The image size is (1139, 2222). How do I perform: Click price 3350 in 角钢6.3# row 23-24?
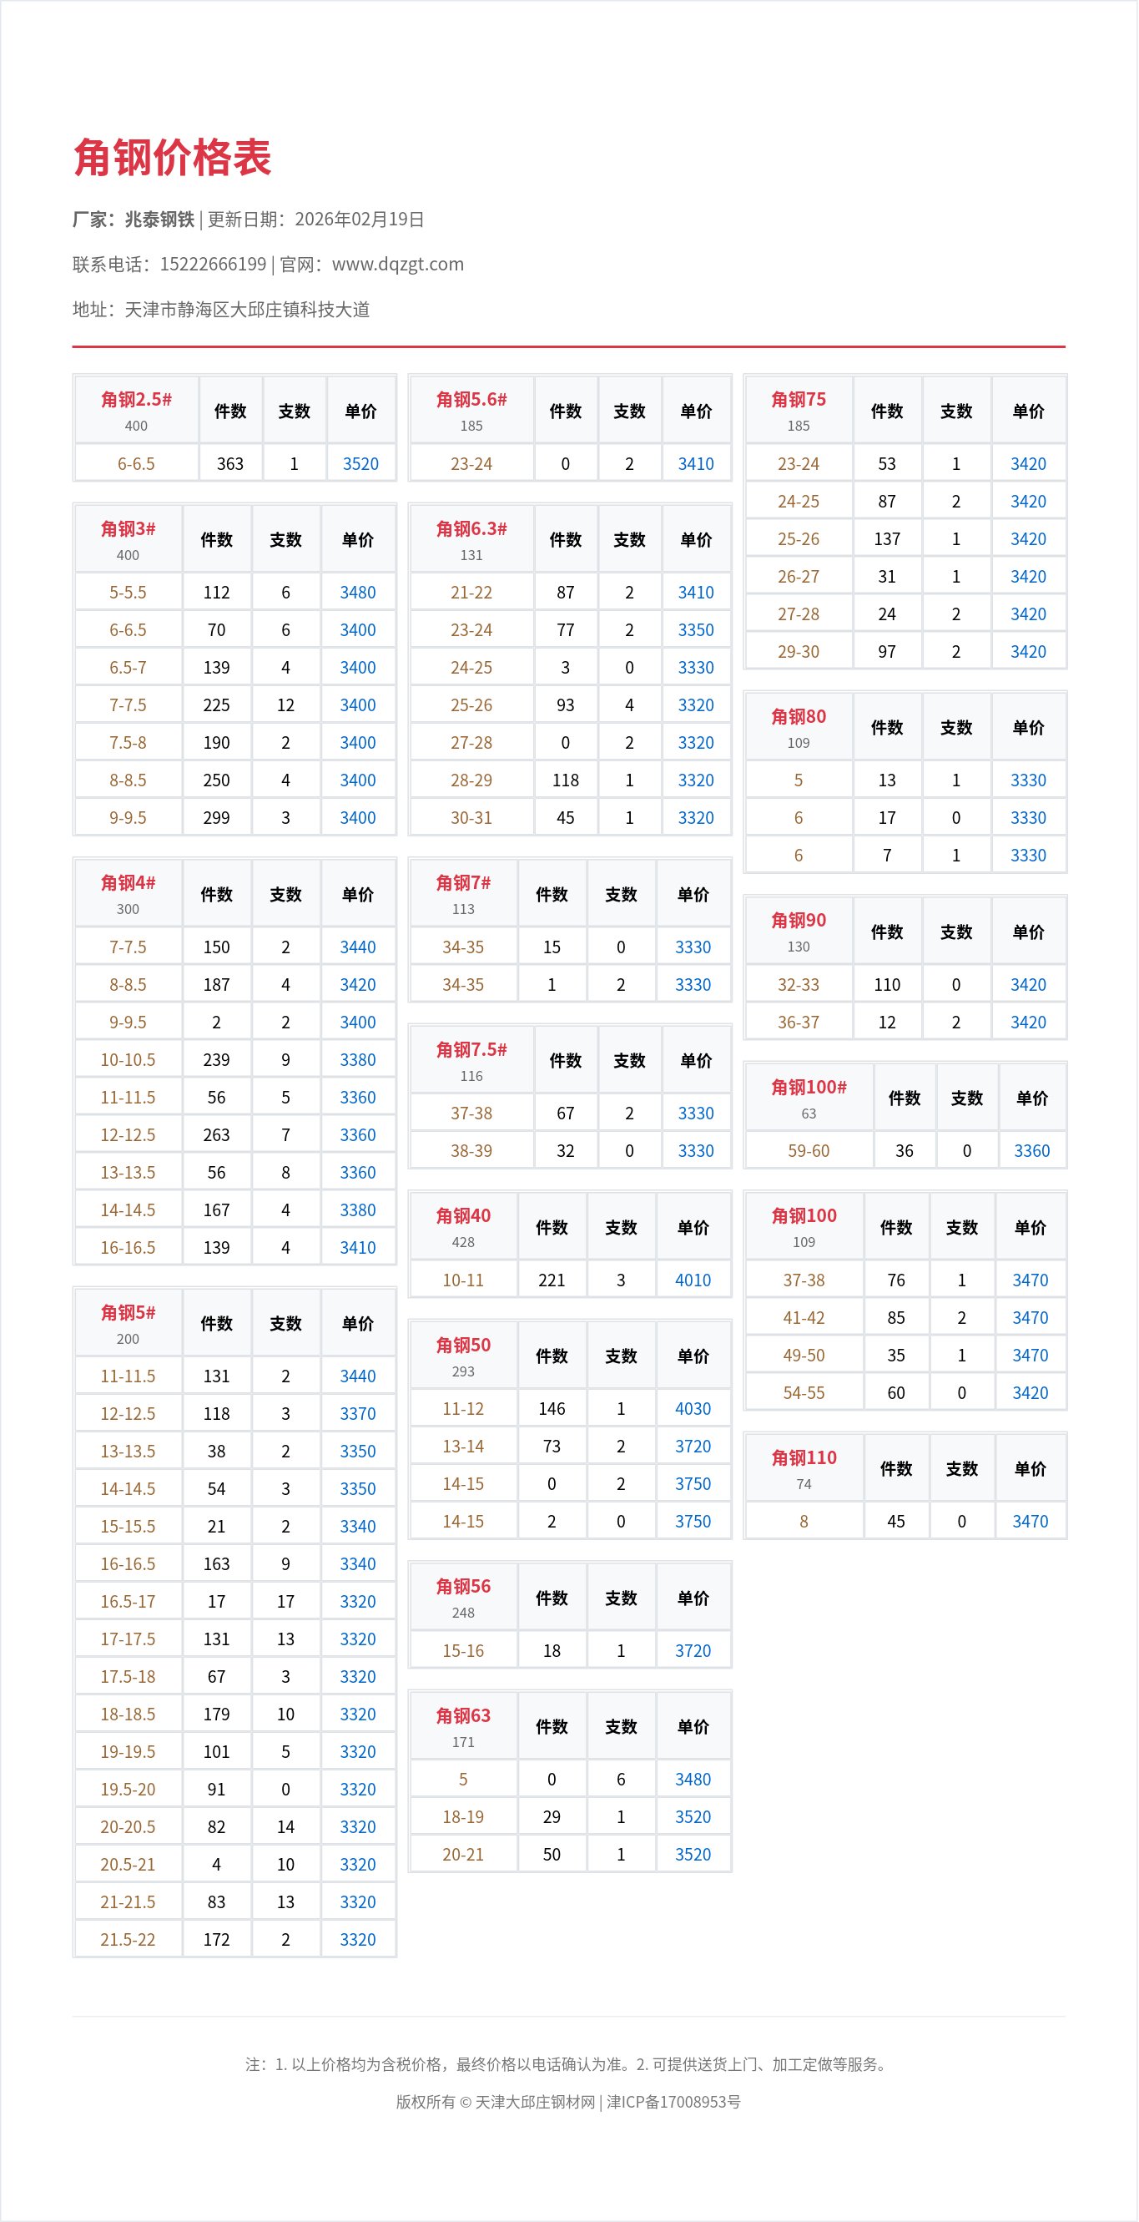[x=696, y=630]
